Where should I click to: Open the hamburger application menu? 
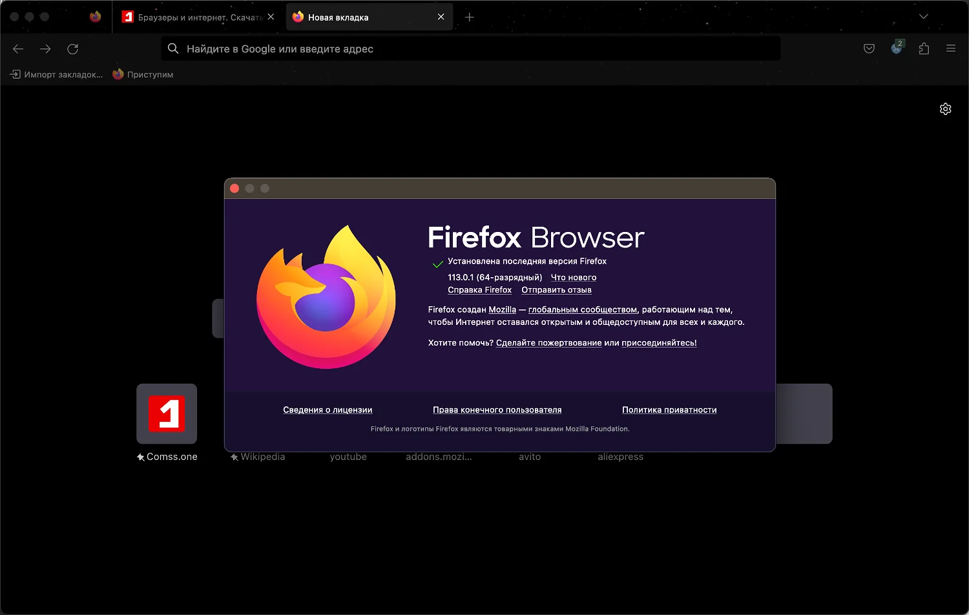pos(951,49)
